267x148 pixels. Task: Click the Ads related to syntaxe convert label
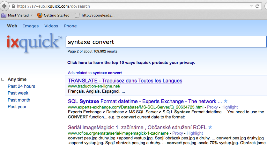tap(95, 73)
